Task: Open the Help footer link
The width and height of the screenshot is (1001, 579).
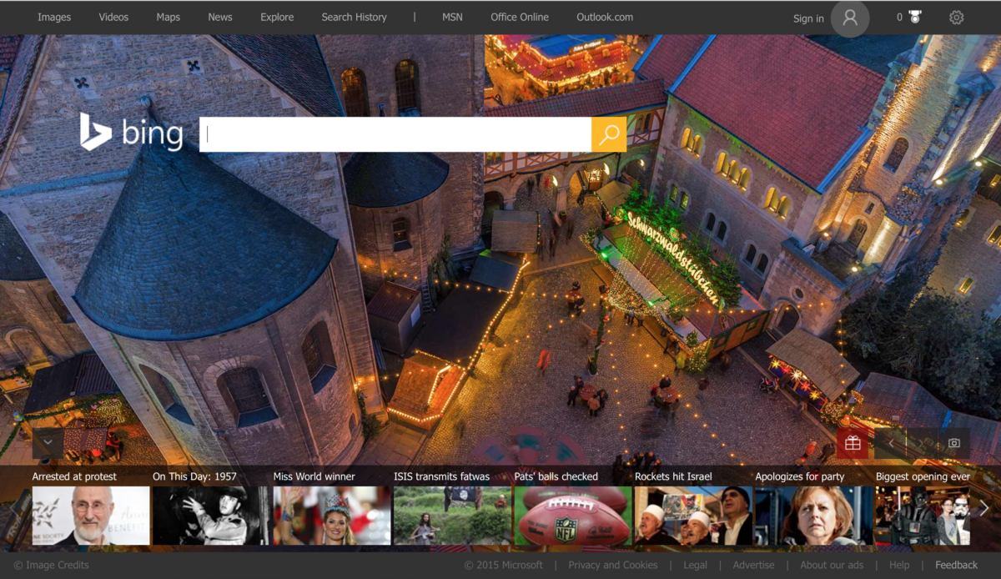Action: pyautogui.click(x=899, y=565)
